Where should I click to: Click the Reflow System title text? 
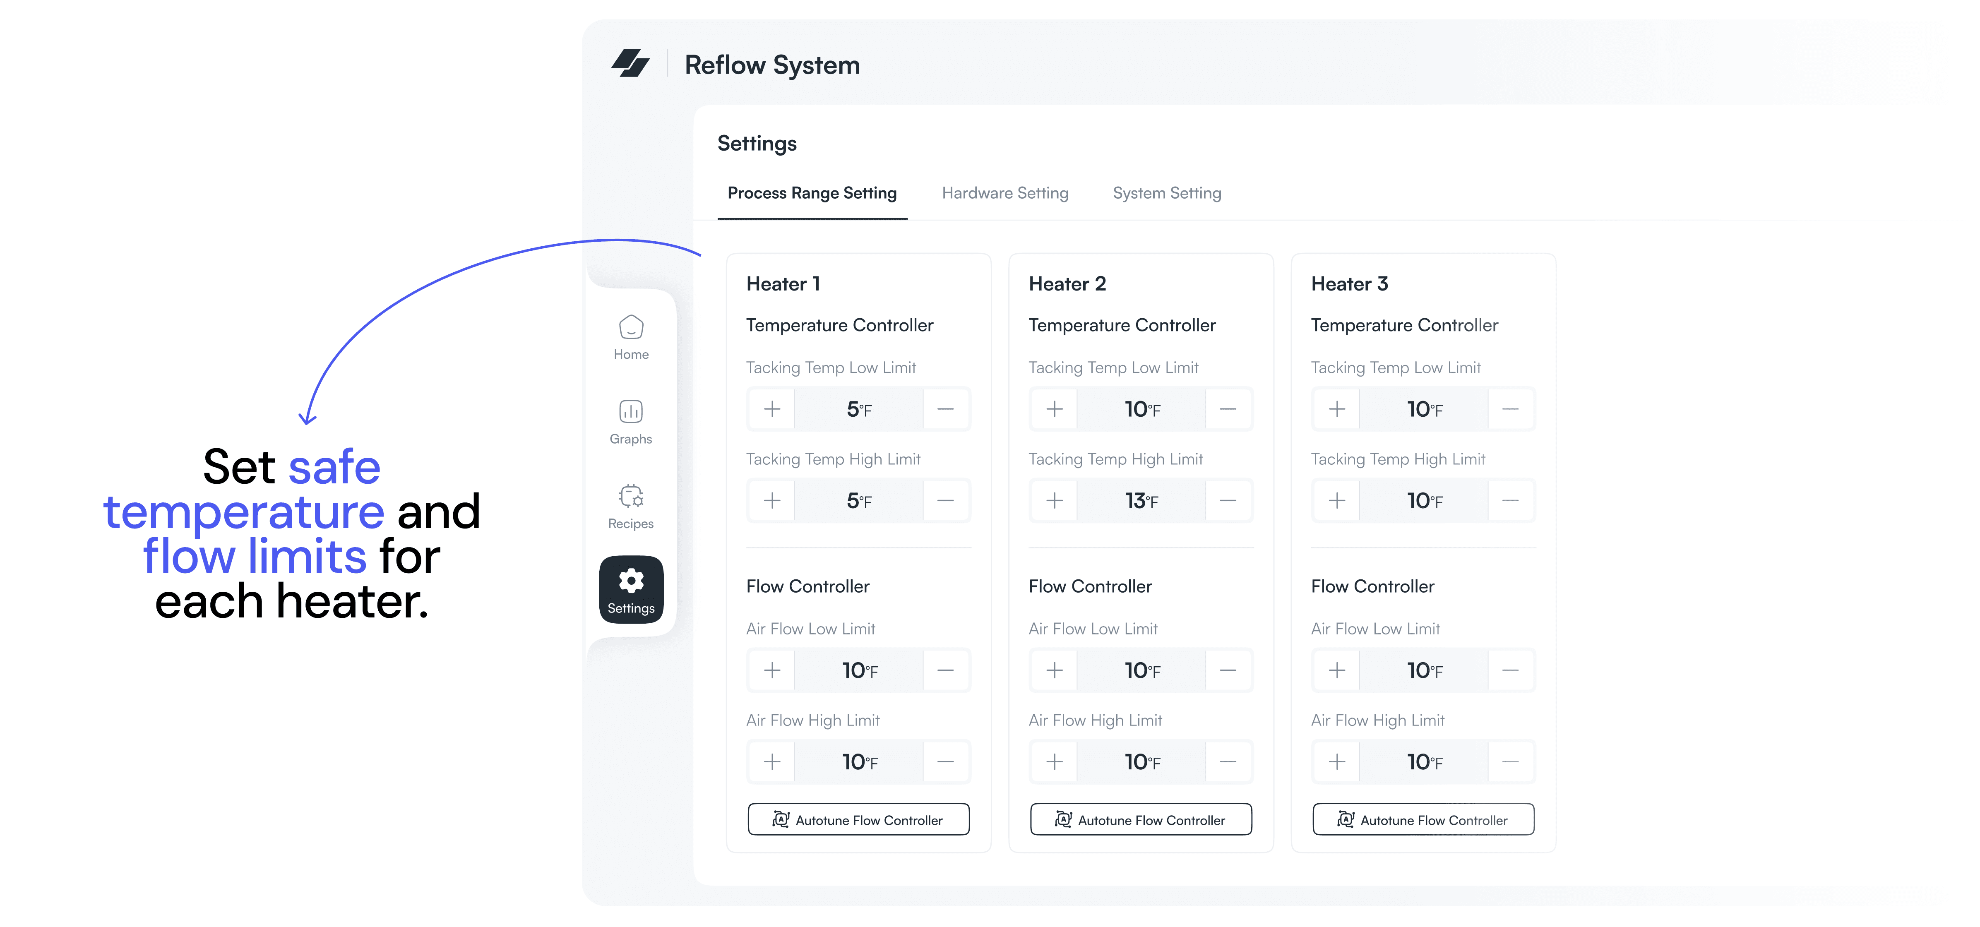(772, 65)
